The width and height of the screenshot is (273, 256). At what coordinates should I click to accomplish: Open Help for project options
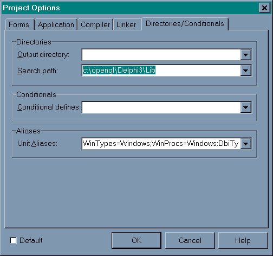(x=243, y=240)
